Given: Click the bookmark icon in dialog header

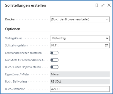Looking at the screenshot, I should point(97,5).
